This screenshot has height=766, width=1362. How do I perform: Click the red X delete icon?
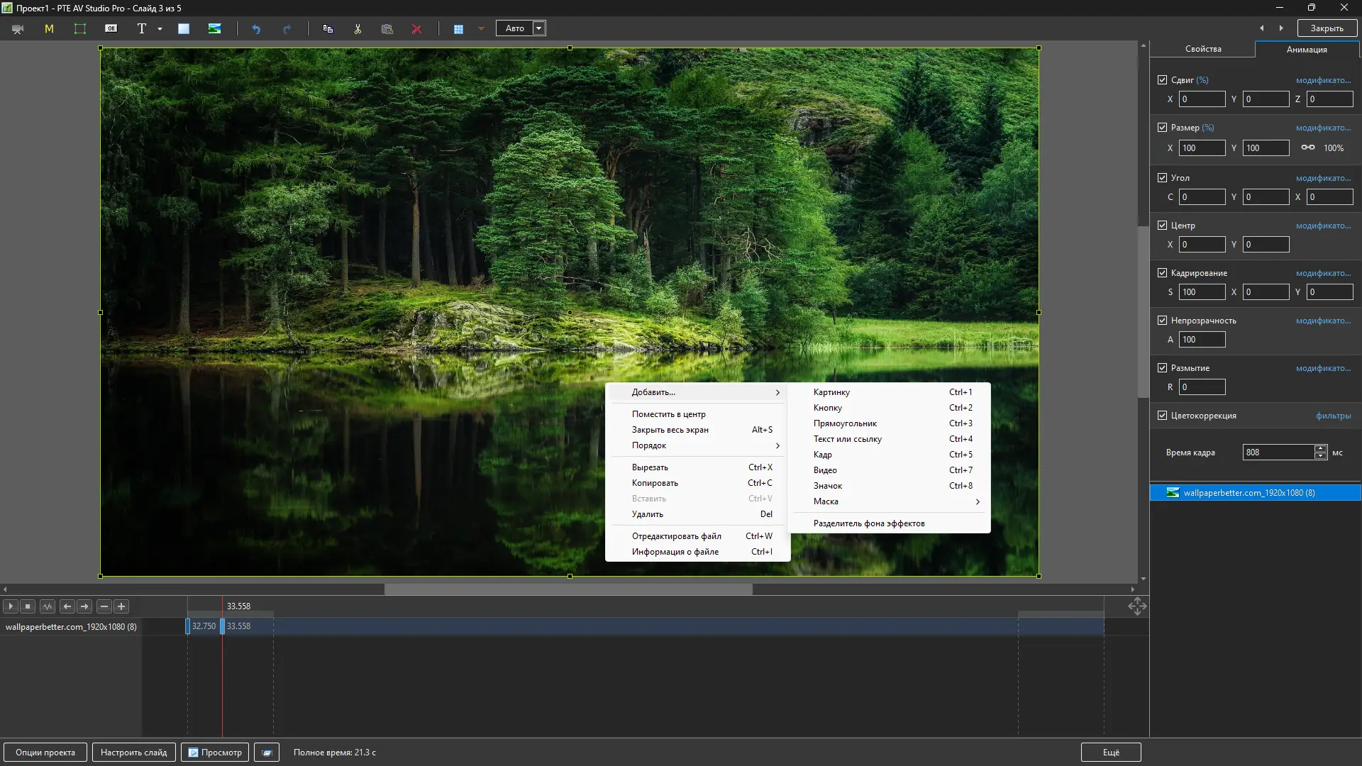point(416,29)
